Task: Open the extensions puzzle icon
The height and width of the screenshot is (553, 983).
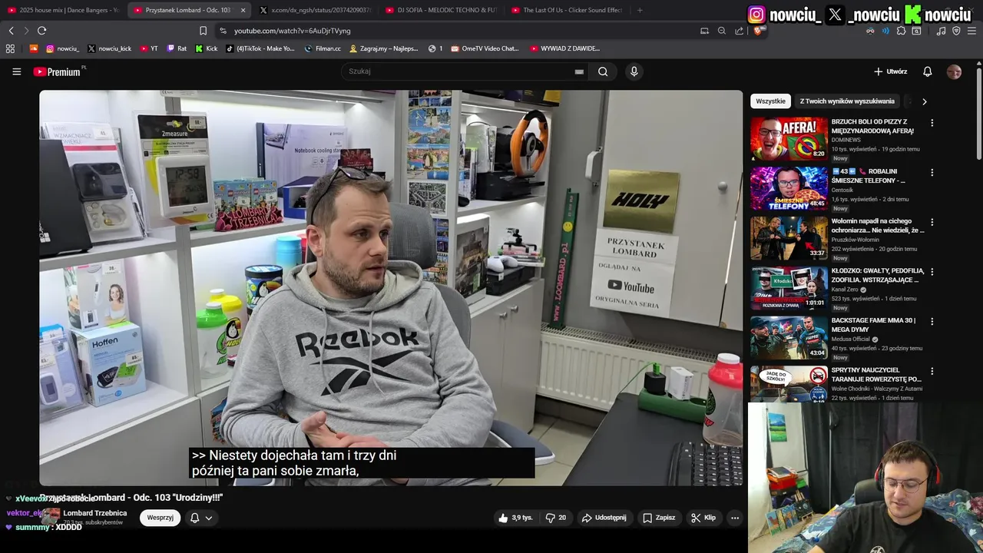Action: point(902,31)
